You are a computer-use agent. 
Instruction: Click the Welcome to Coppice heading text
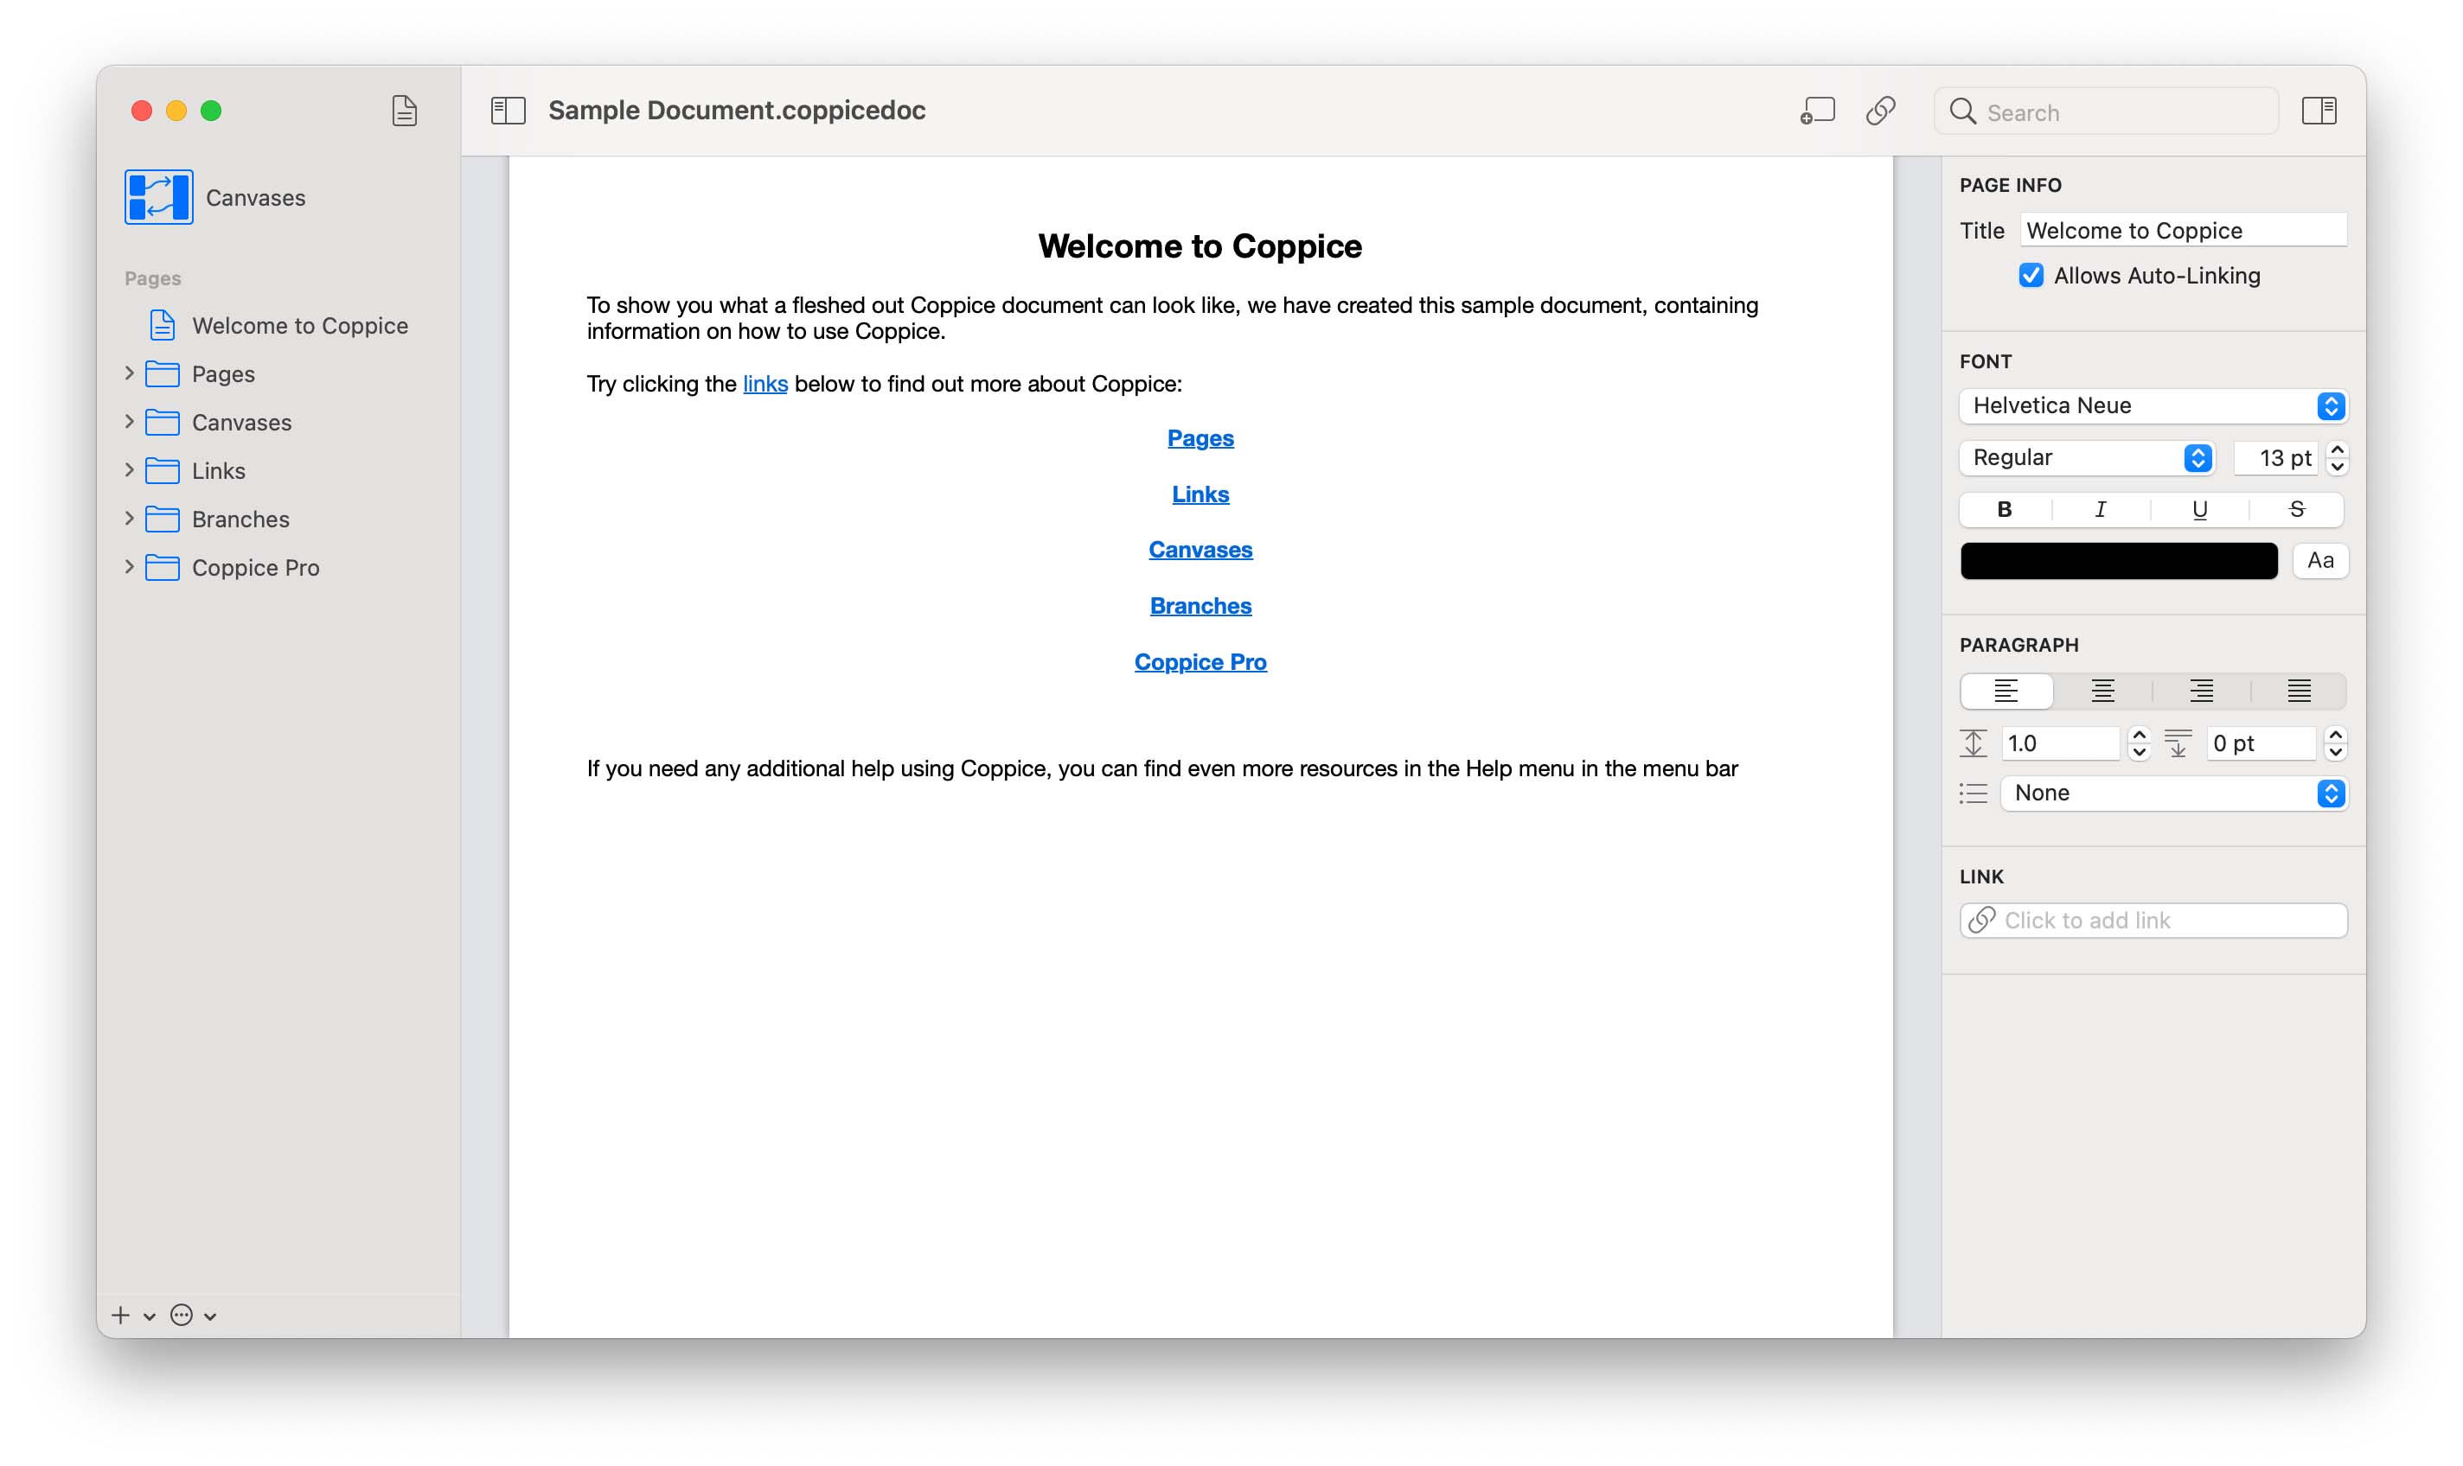pos(1200,246)
